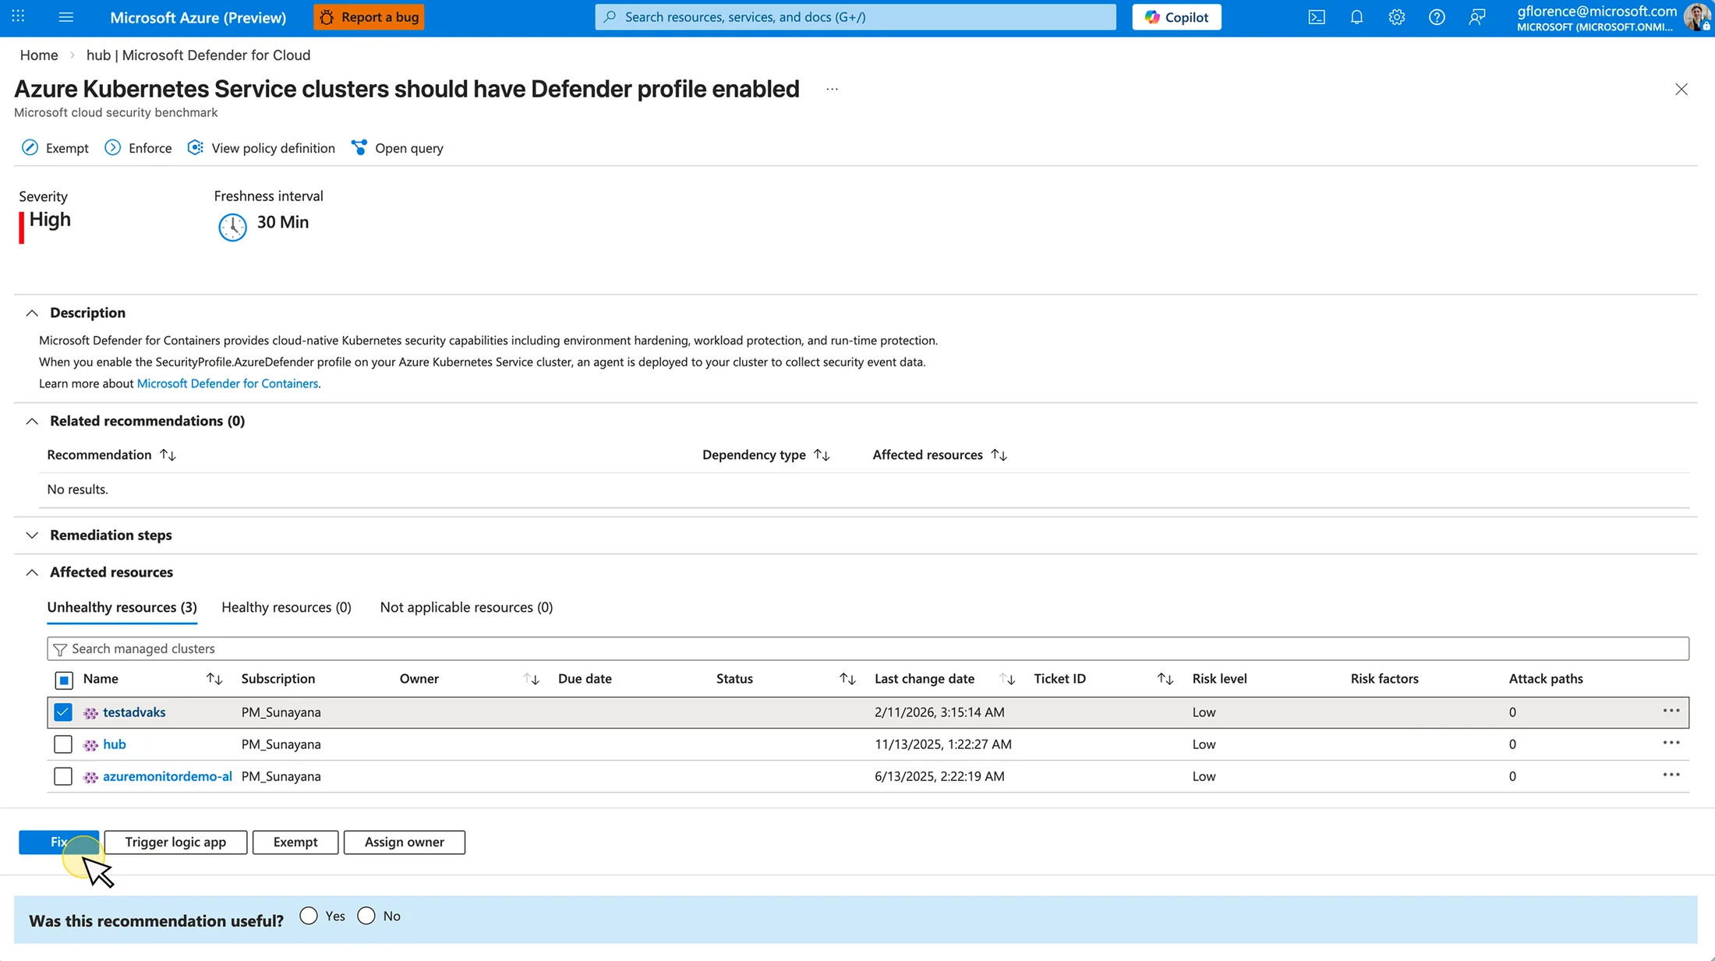Open Copilot from the header
This screenshot has width=1715, height=961.
(x=1176, y=17)
